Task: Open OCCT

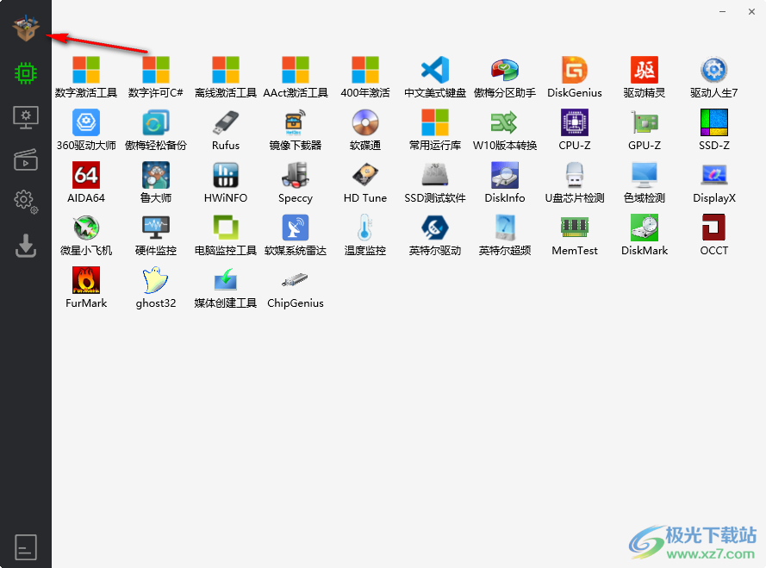Action: coord(714,235)
